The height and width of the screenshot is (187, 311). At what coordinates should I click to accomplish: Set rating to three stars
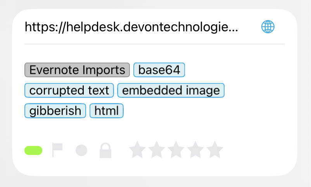point(175,150)
